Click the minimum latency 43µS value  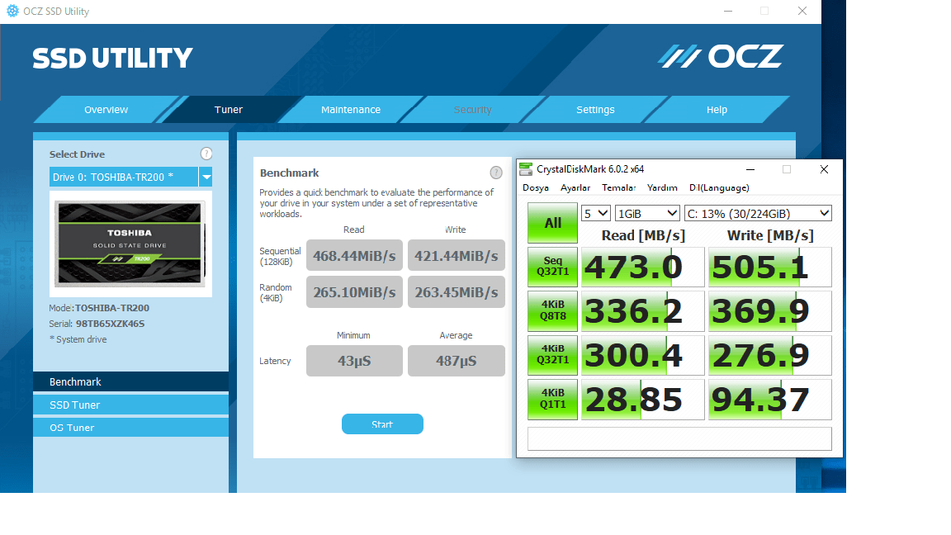coord(354,361)
